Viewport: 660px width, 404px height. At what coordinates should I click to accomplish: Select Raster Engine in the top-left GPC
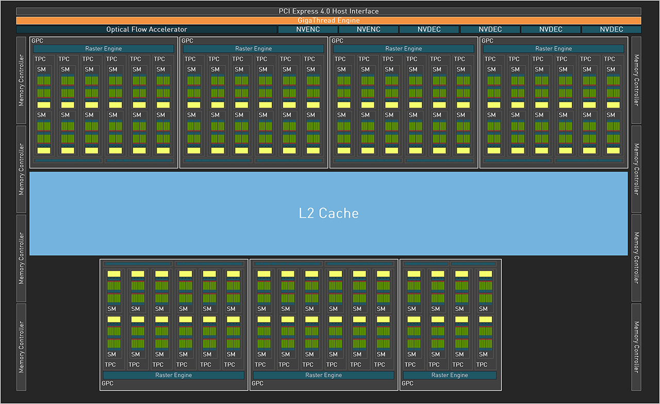tap(104, 48)
